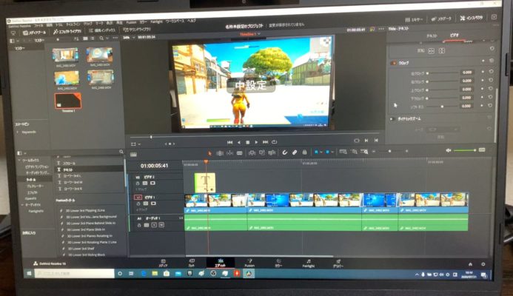The width and height of the screenshot is (513, 296).
Task: Select the arrow Selection Mode tool
Action: pyautogui.click(x=209, y=153)
